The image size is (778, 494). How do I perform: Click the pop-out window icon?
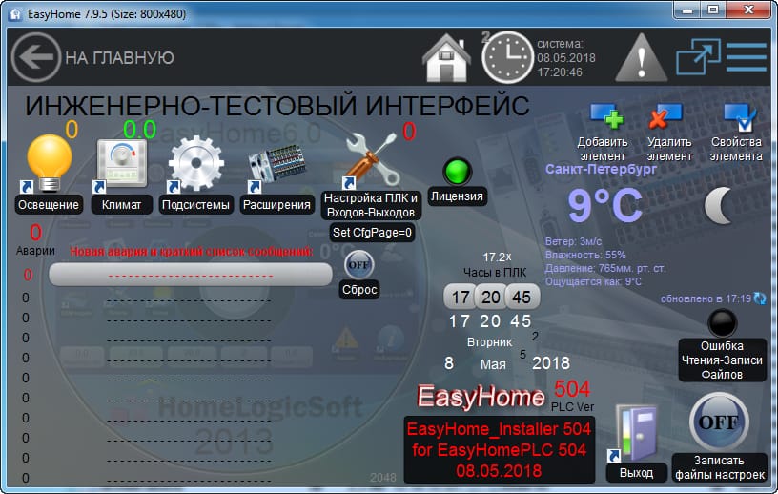[x=698, y=56]
